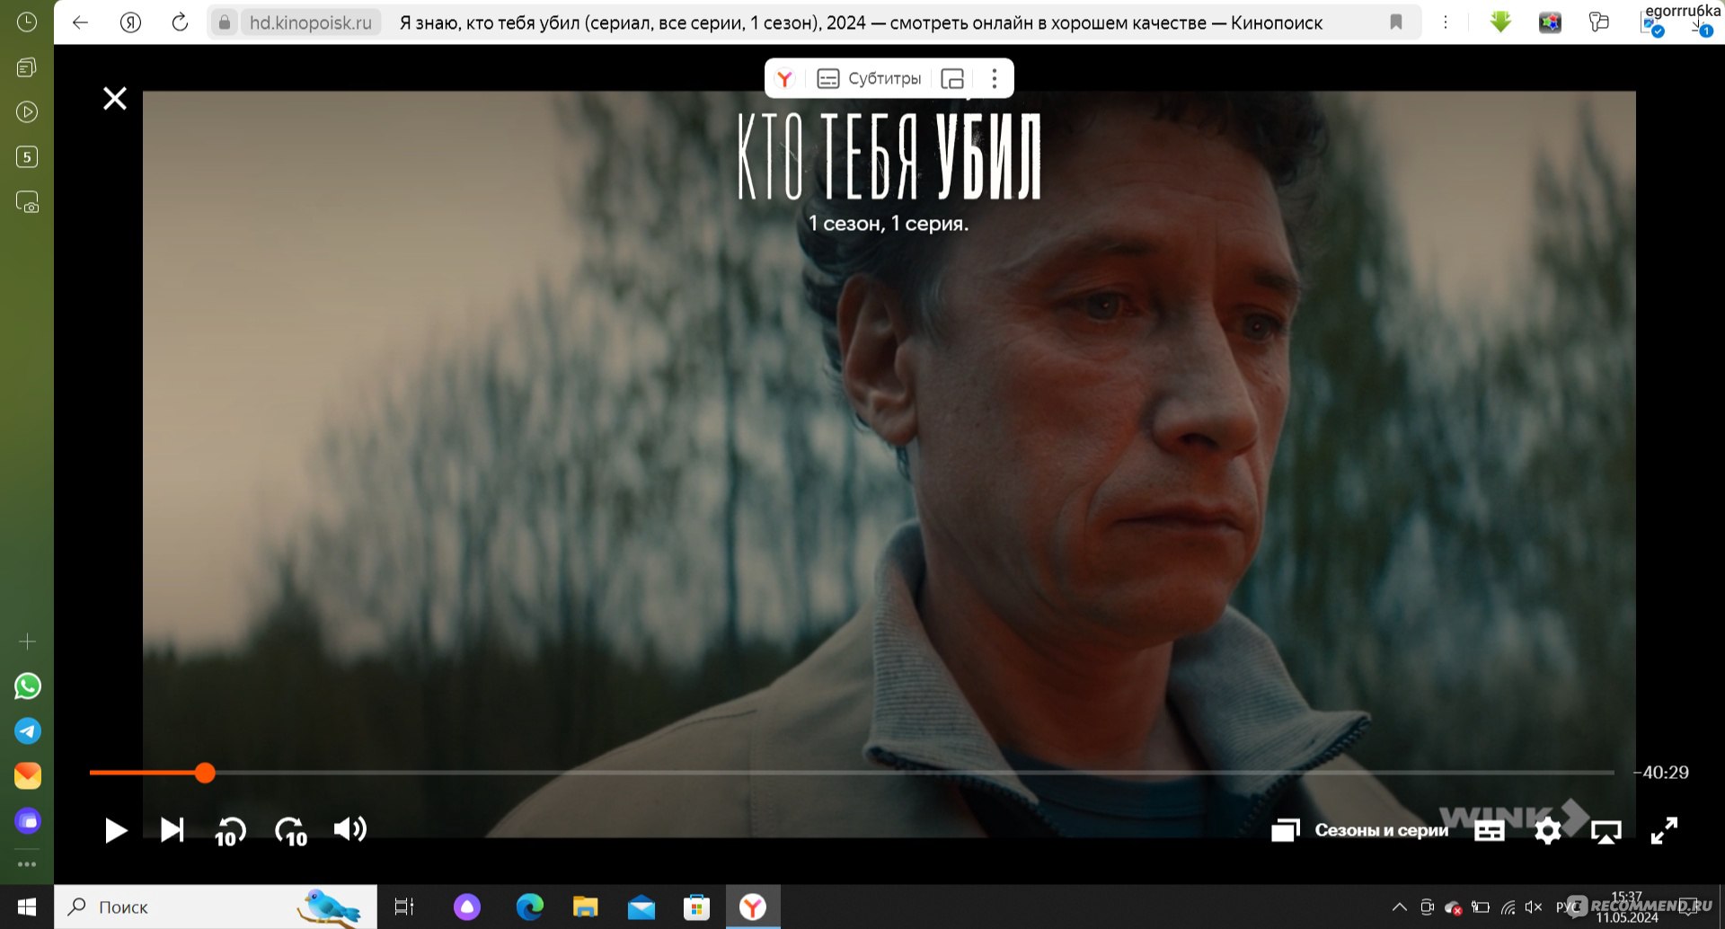Open Windows Task View
Screen dimensions: 1725x929
click(x=404, y=907)
